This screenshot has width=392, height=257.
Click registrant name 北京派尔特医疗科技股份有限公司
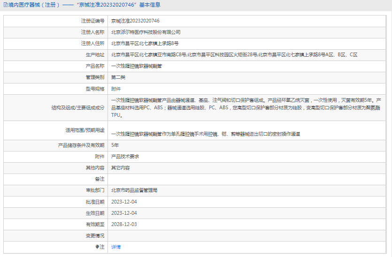pos(146,32)
